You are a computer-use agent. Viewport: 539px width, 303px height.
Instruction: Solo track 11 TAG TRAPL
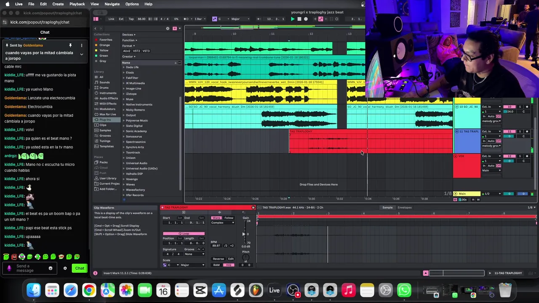click(x=520, y=132)
